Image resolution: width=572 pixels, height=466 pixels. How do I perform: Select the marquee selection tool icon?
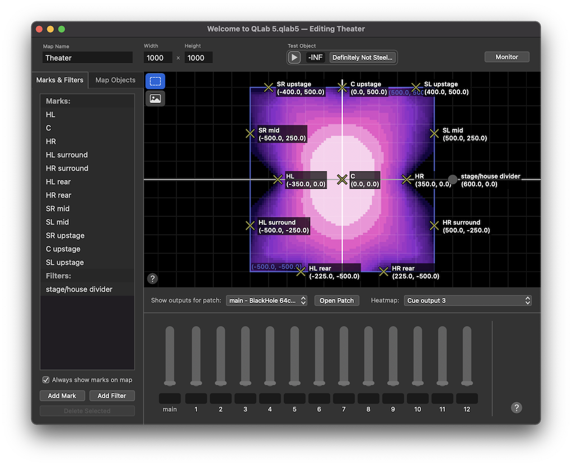point(155,81)
